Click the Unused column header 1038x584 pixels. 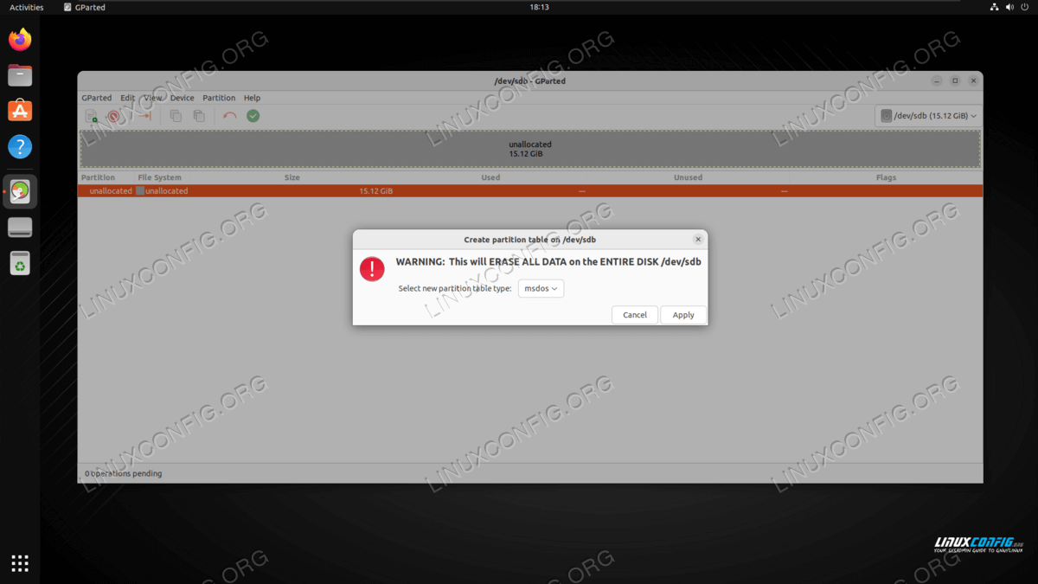pos(689,177)
